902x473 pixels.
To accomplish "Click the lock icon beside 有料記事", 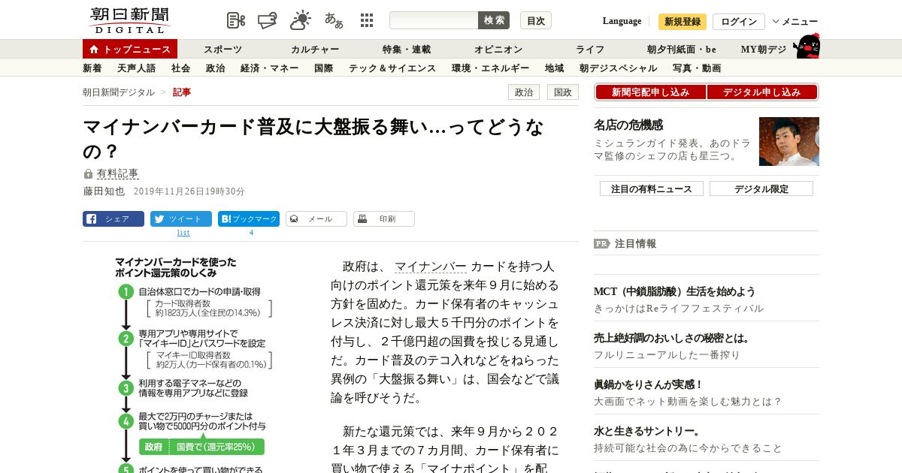I will point(88,174).
